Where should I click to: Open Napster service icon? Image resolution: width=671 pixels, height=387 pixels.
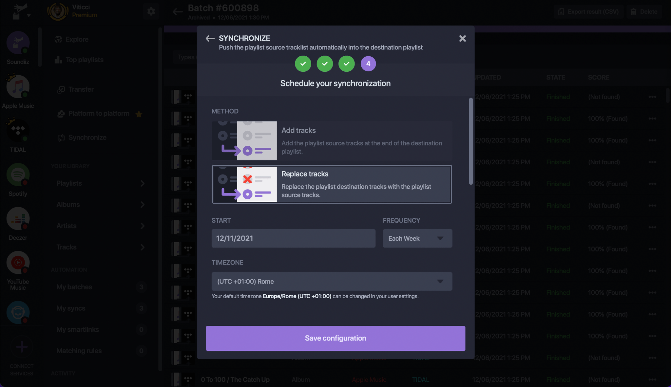pos(18,312)
